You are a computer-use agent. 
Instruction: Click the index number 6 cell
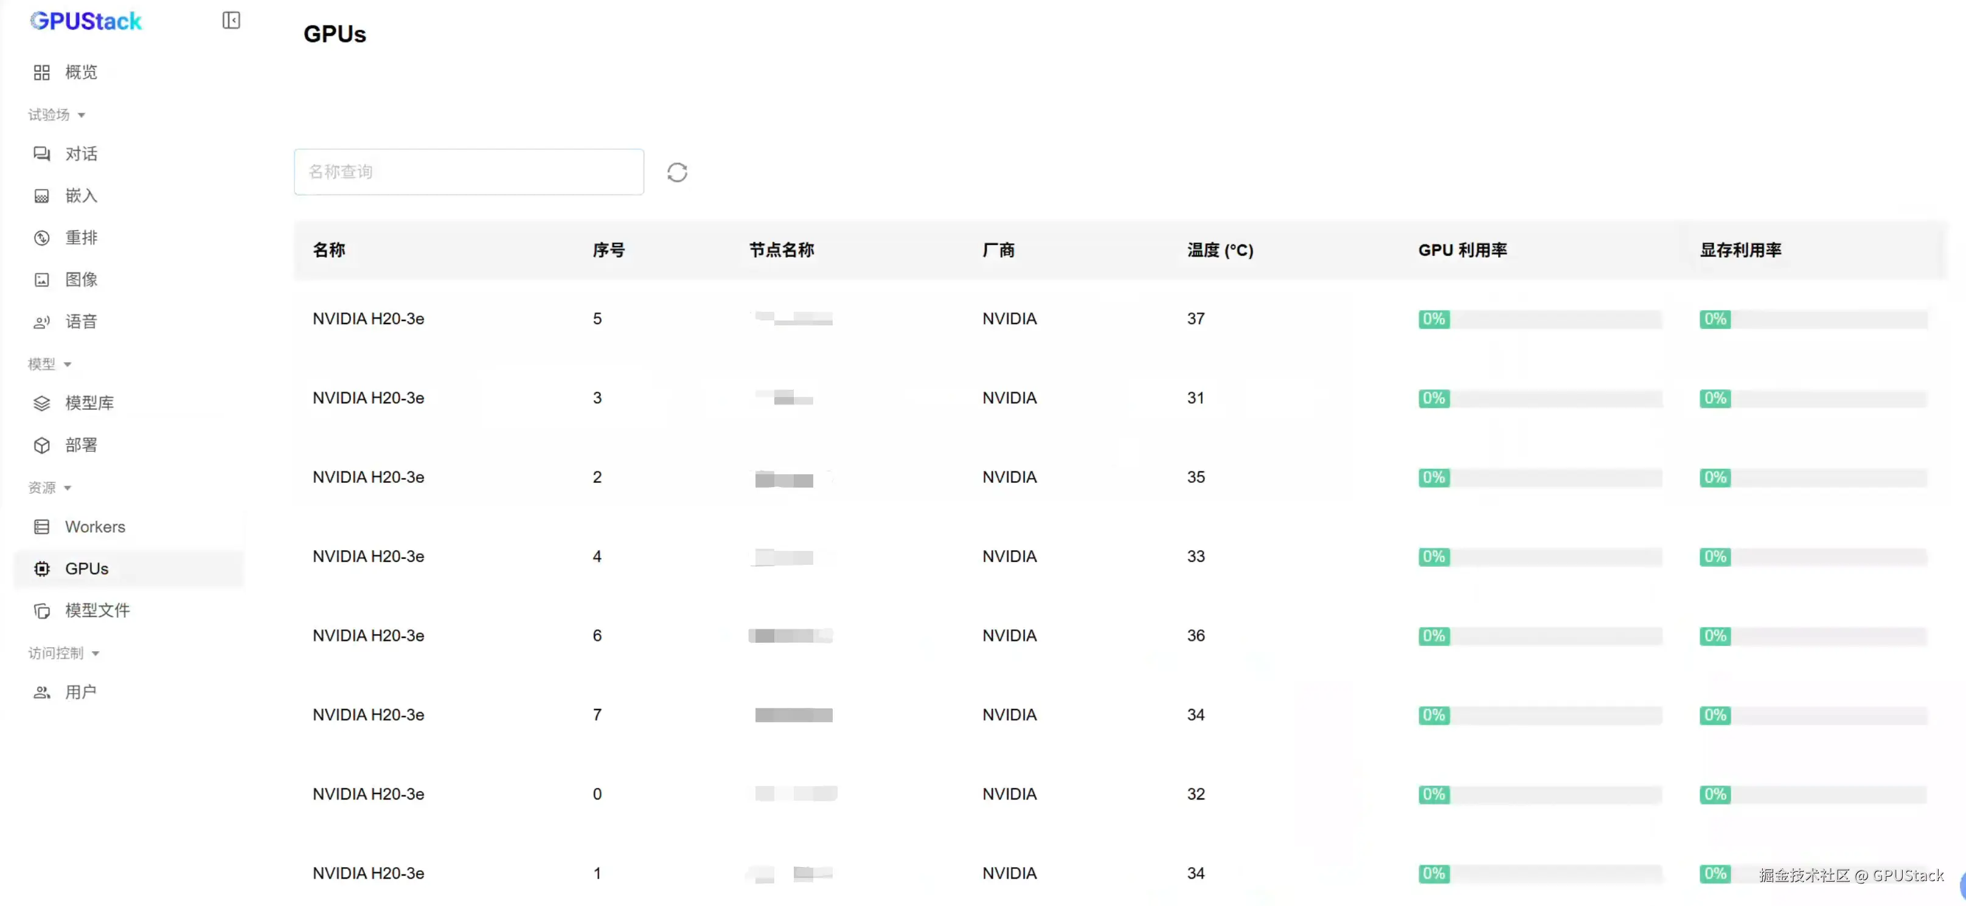pos(597,636)
